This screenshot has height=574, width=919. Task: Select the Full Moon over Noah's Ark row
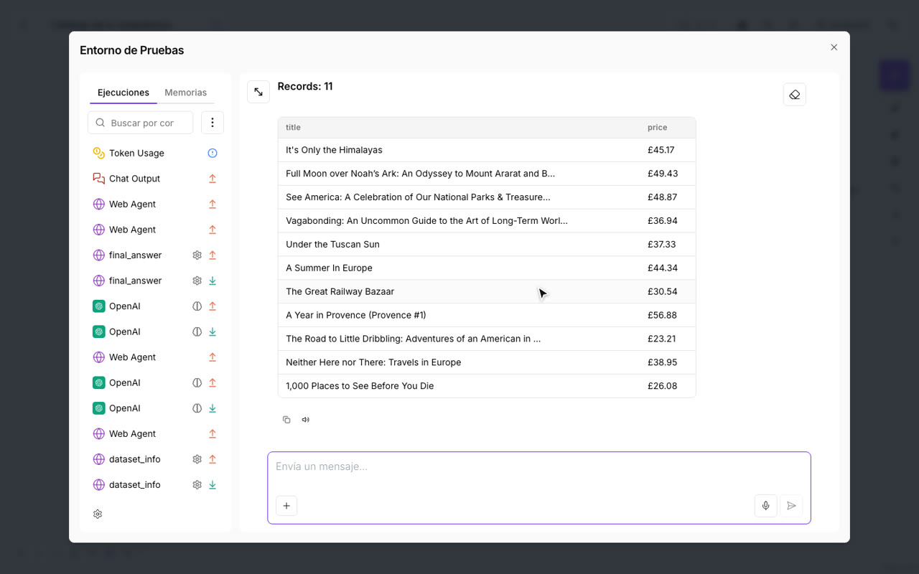(x=487, y=174)
